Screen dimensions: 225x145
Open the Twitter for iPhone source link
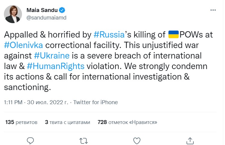pyautogui.click(x=95, y=102)
